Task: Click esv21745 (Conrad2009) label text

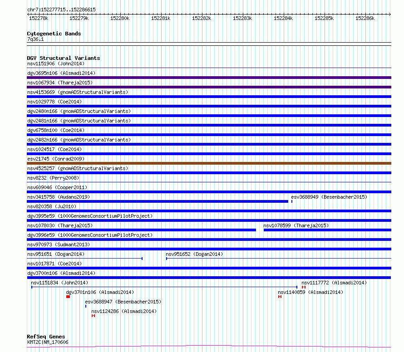Action: [56, 159]
